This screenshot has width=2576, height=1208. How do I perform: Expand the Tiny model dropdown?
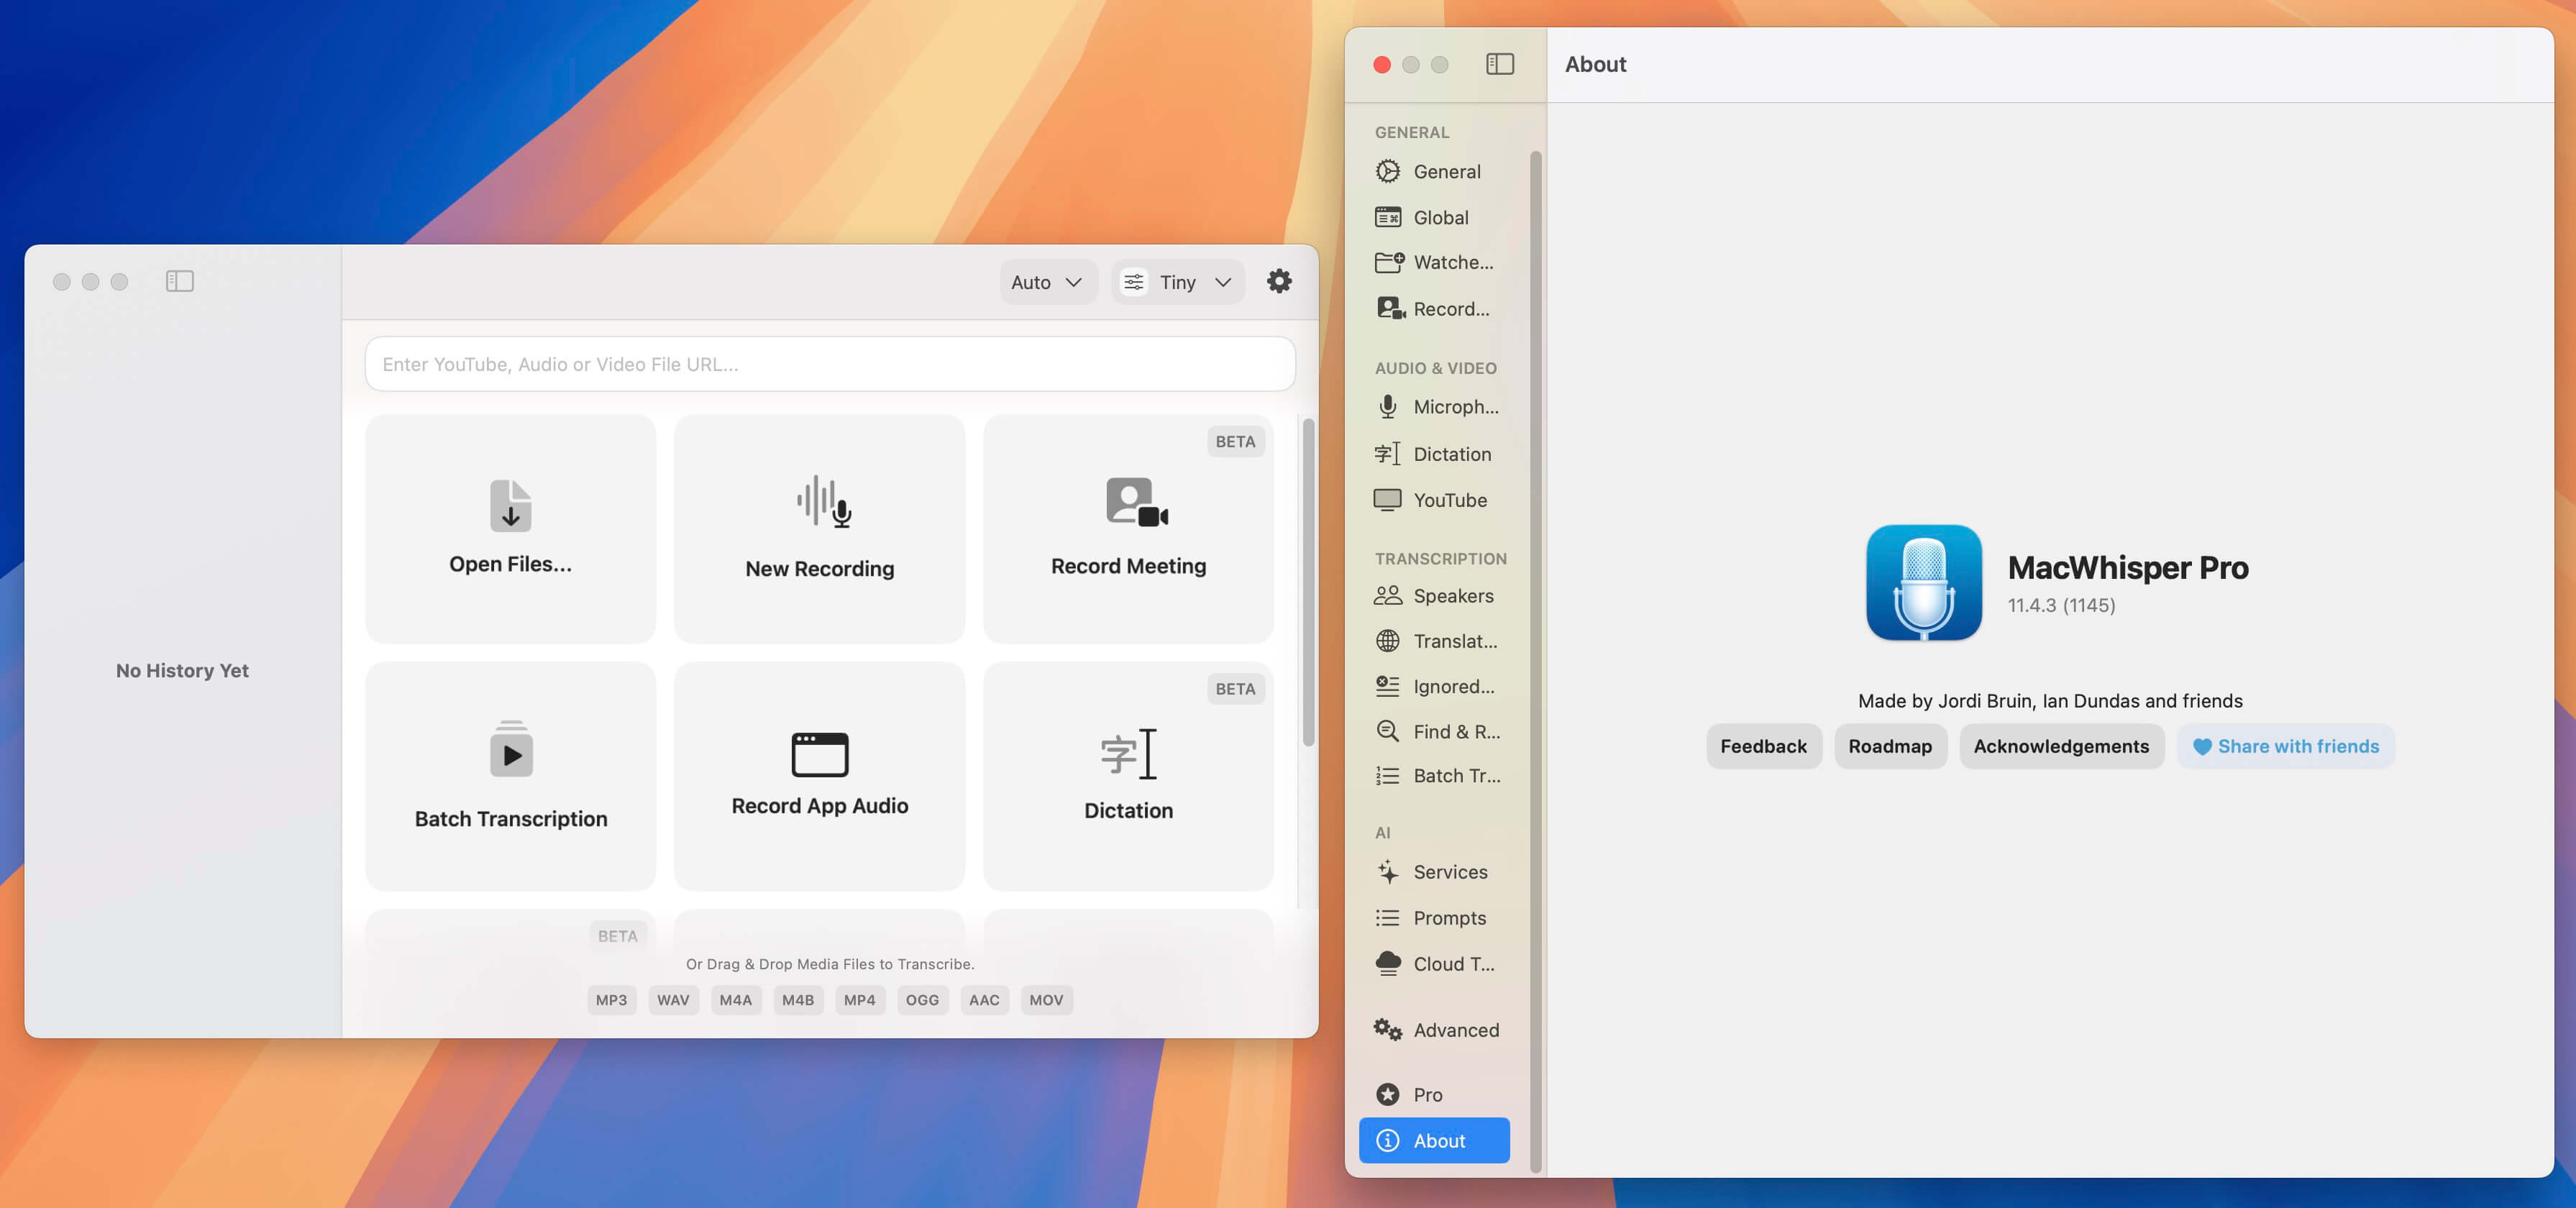tap(1177, 282)
